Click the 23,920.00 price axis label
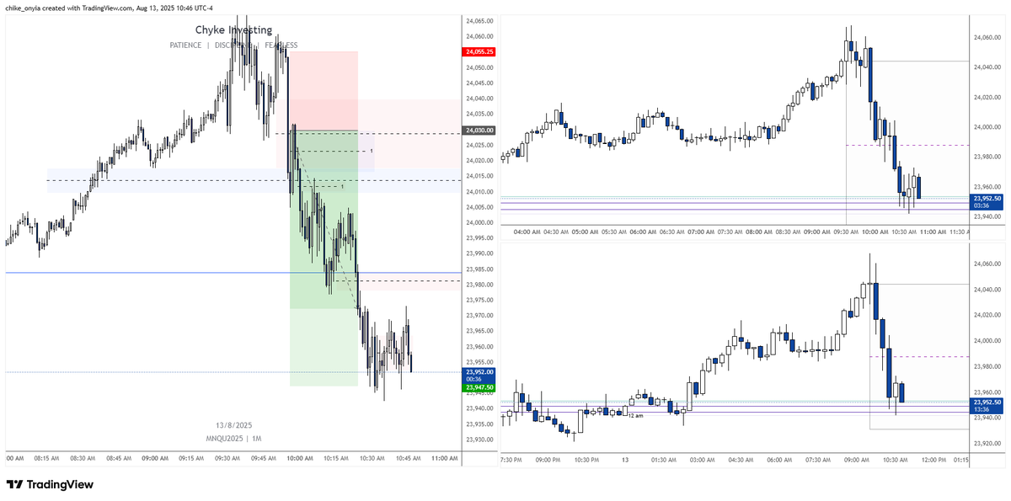The image size is (1011, 501). (987, 443)
